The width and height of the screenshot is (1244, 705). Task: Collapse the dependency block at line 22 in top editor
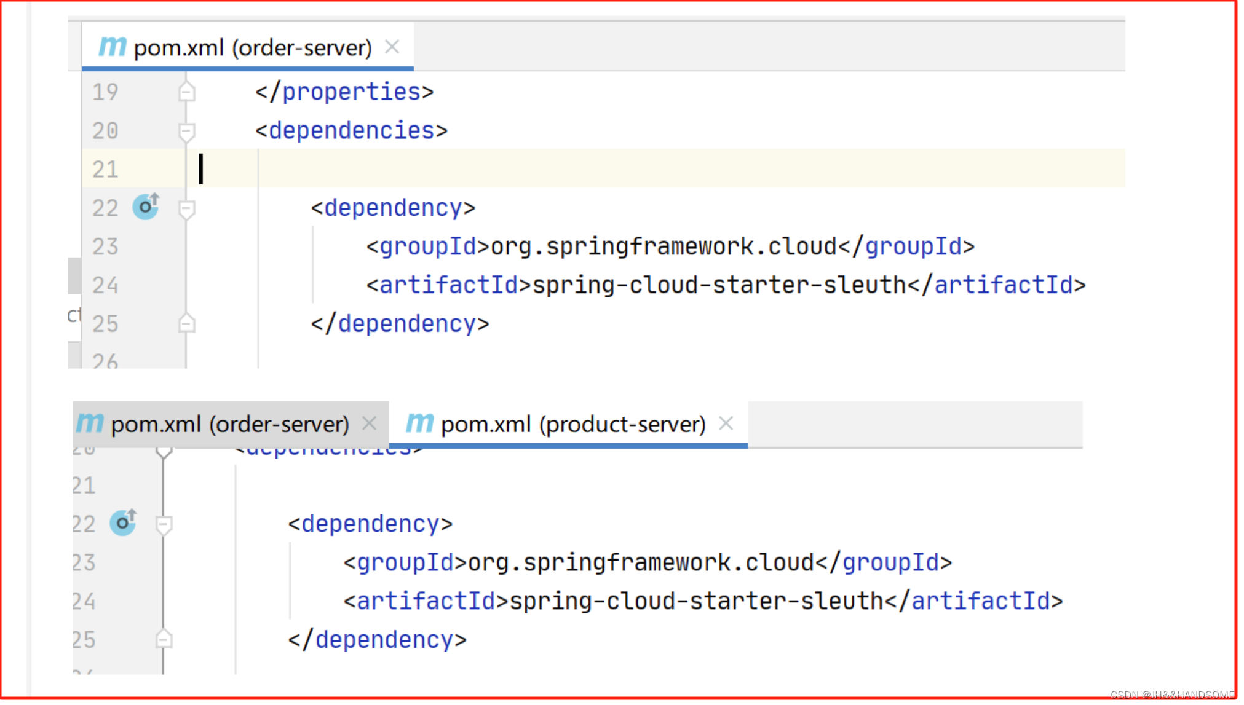tap(187, 208)
